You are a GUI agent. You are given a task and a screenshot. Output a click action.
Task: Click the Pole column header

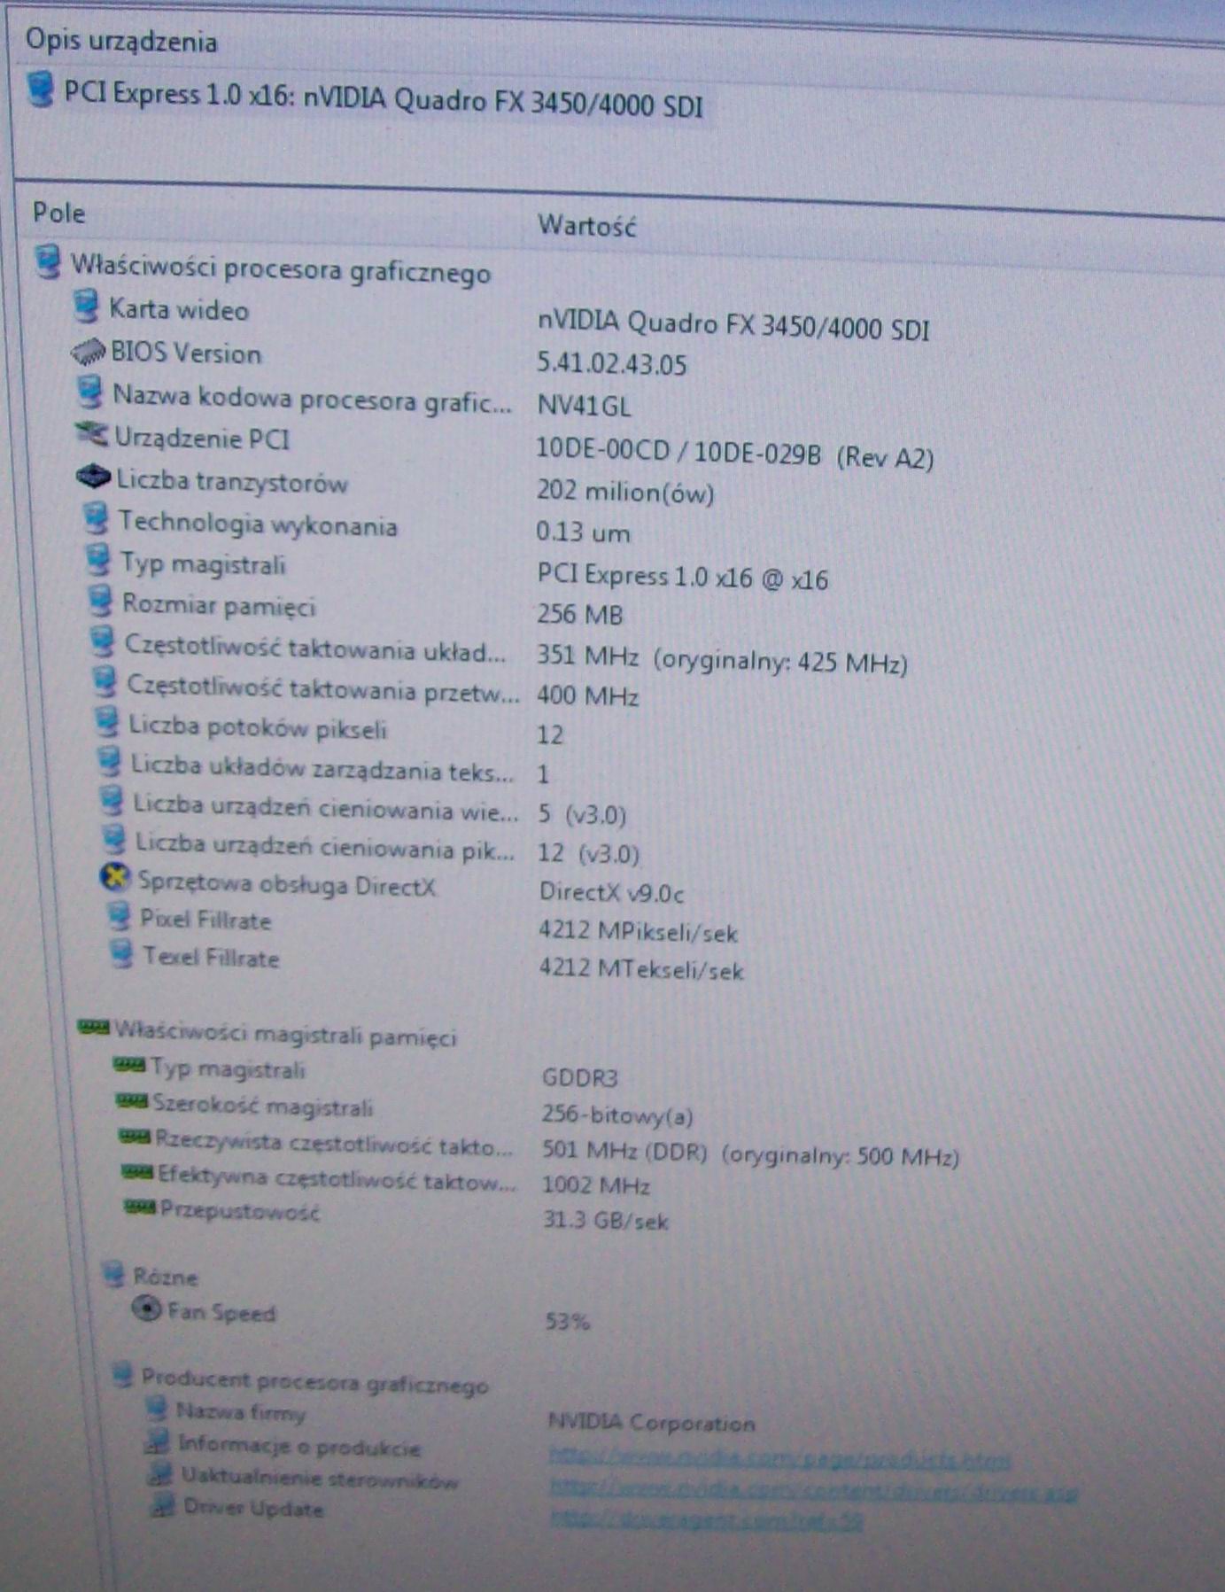coord(58,213)
